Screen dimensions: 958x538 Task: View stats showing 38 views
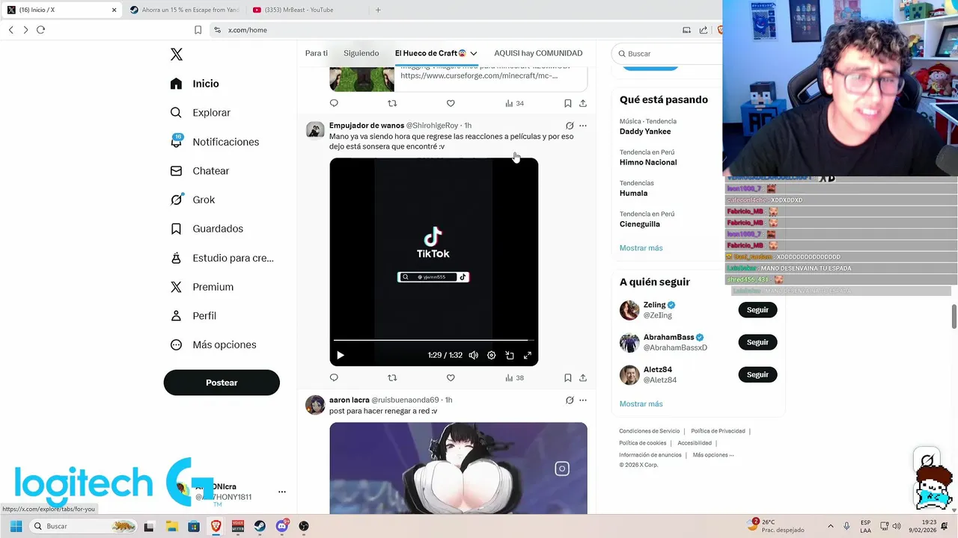(514, 378)
